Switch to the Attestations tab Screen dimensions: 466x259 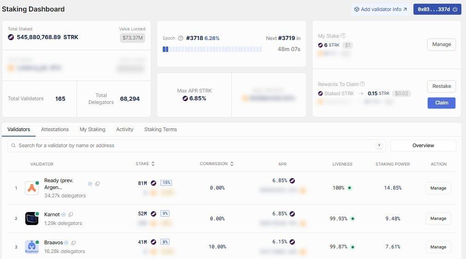[55, 129]
